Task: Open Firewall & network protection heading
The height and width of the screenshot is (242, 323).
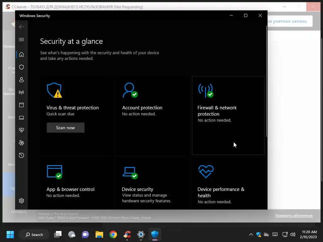Action: point(217,111)
